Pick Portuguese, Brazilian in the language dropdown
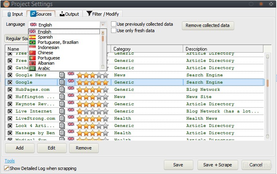The width and height of the screenshot is (277, 174). (58, 42)
